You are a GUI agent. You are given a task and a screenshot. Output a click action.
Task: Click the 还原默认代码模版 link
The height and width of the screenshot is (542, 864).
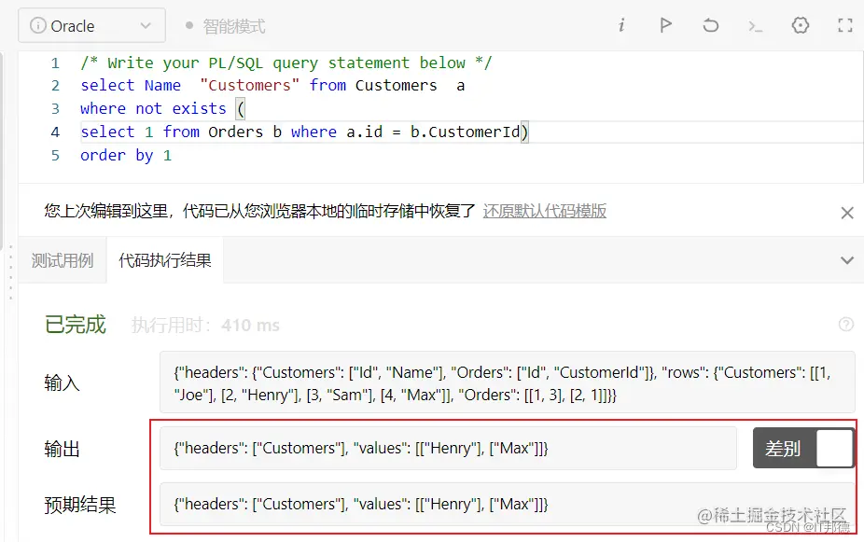[544, 211]
